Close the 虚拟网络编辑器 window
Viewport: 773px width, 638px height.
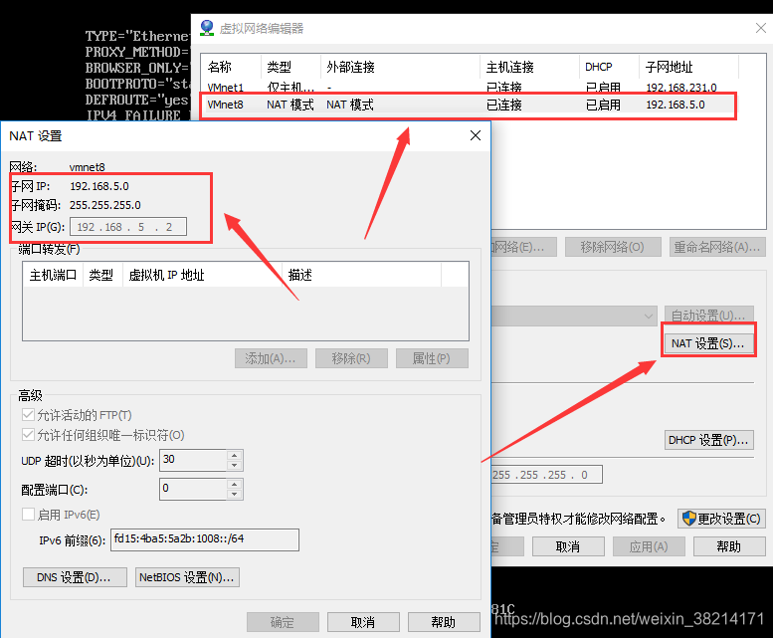click(x=761, y=28)
